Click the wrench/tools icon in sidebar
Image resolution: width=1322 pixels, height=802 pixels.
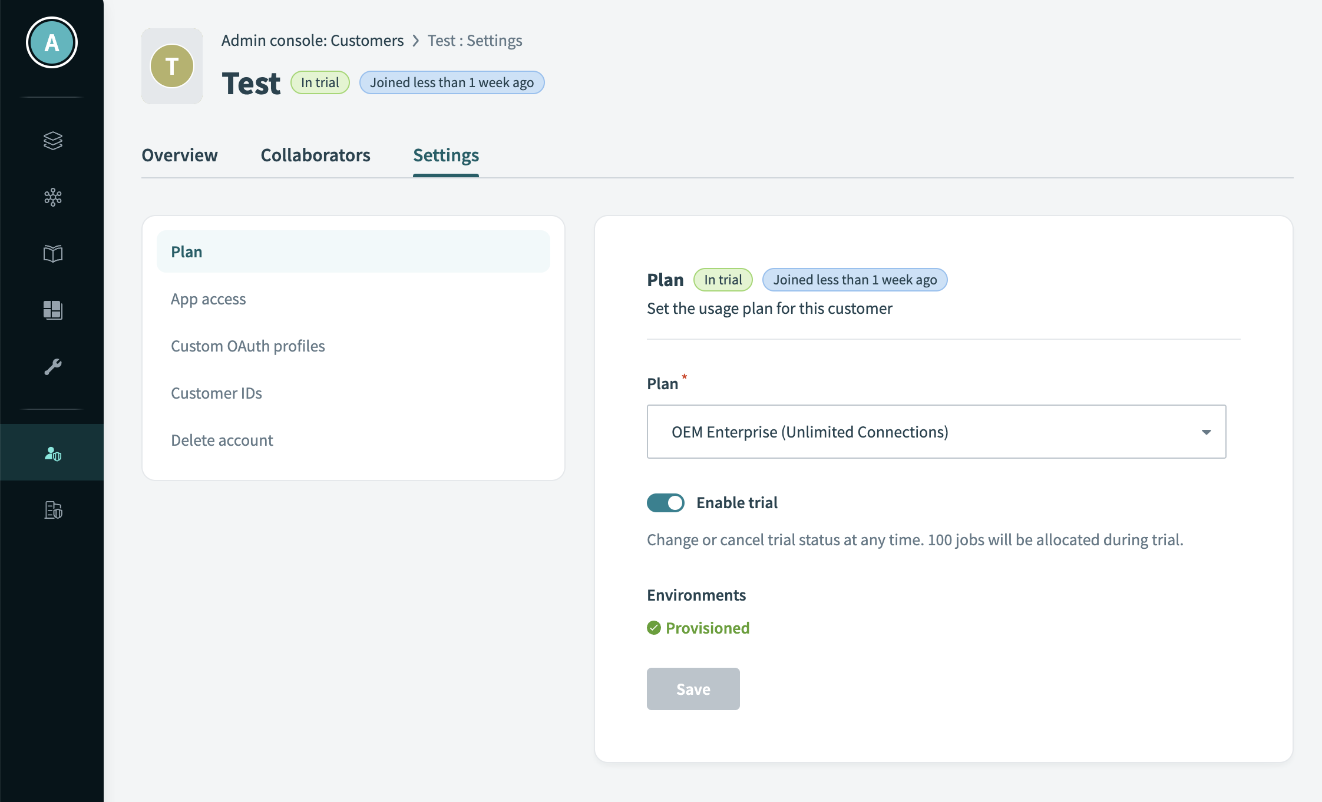click(x=53, y=366)
